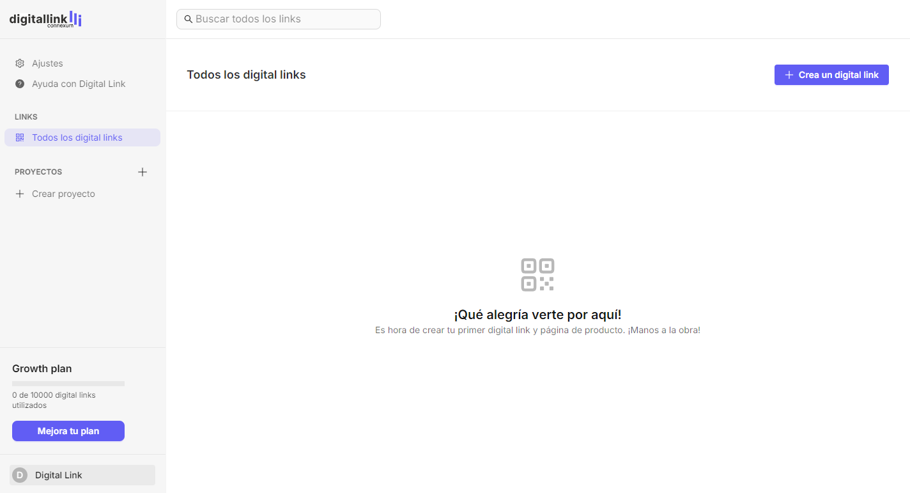
Task: Focus the Buscar todos los links field
Action: [279, 19]
